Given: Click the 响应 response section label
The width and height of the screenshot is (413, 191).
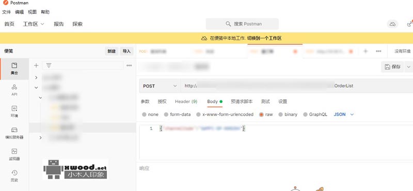Looking at the screenshot, I should 144,168.
